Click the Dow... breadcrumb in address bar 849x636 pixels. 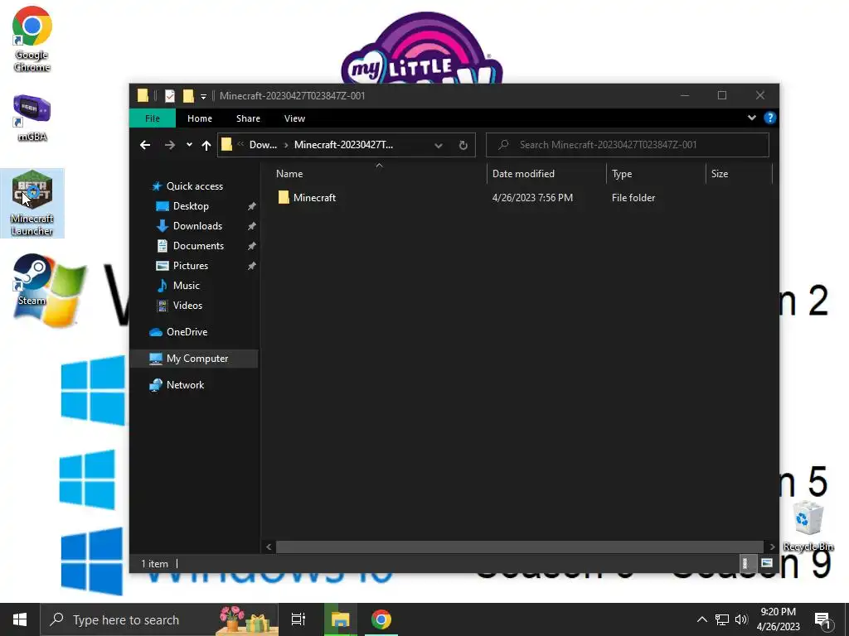click(x=263, y=145)
